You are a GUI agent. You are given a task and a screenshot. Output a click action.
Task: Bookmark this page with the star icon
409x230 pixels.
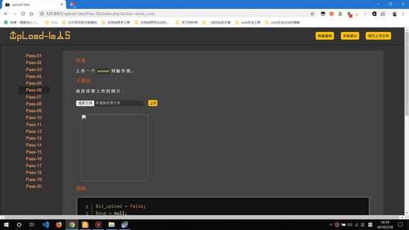pyautogui.click(x=313, y=14)
